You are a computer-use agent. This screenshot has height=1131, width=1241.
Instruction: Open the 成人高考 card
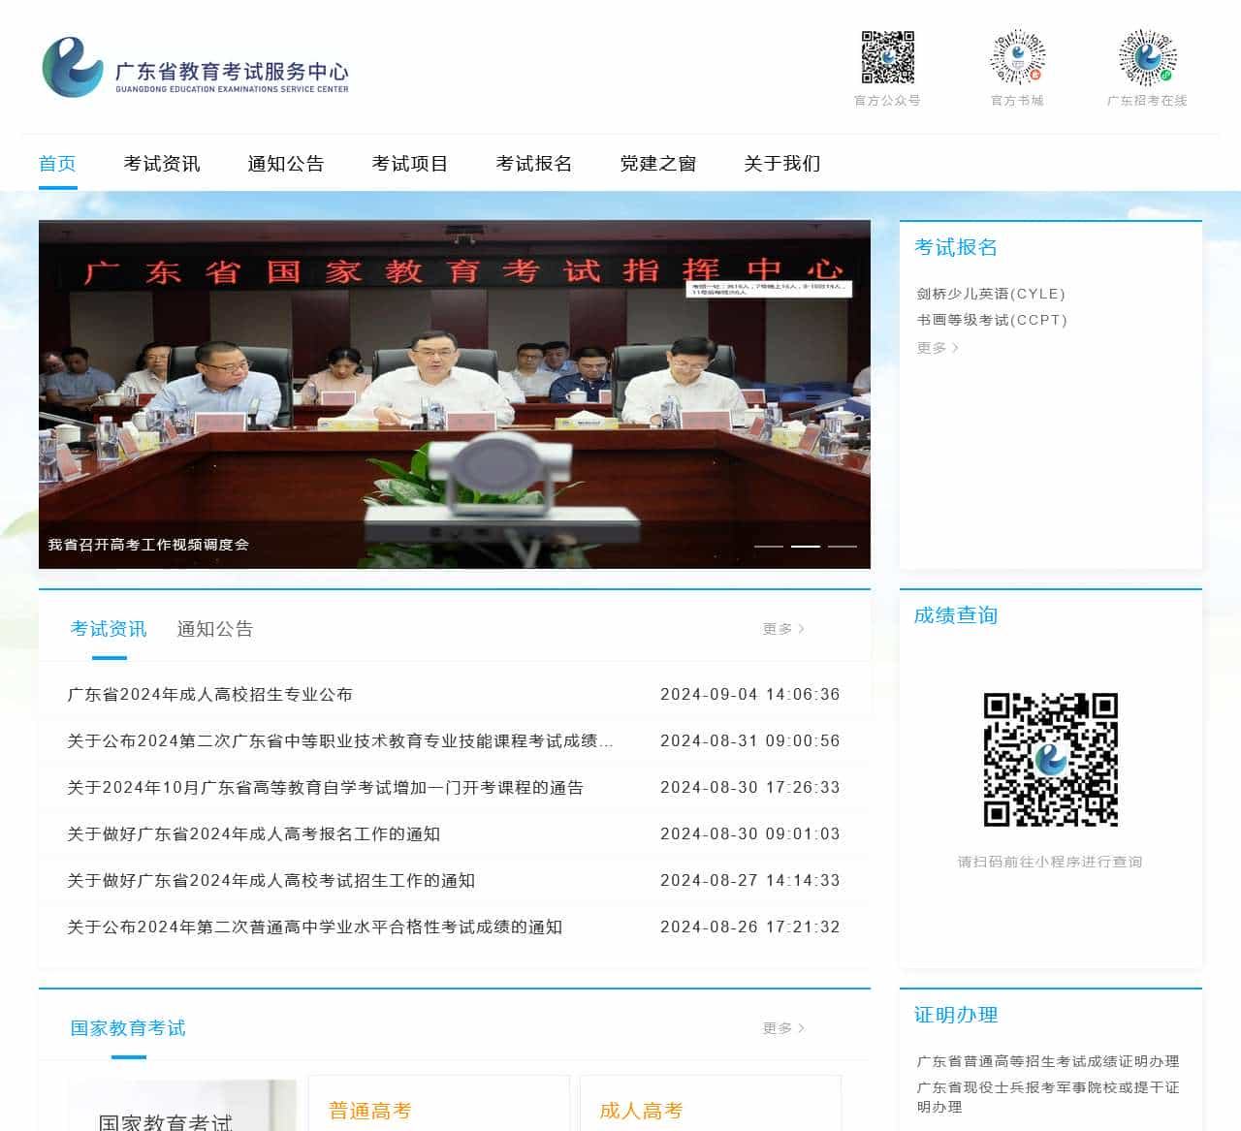click(x=711, y=1103)
